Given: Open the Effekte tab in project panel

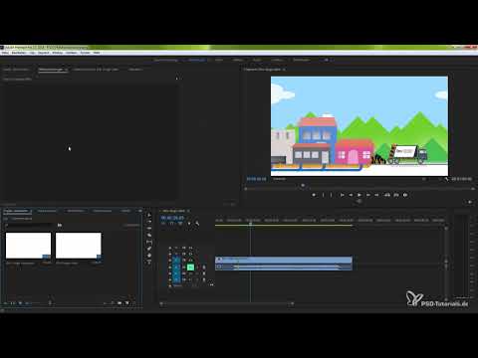Looking at the screenshot, I should tap(125, 211).
